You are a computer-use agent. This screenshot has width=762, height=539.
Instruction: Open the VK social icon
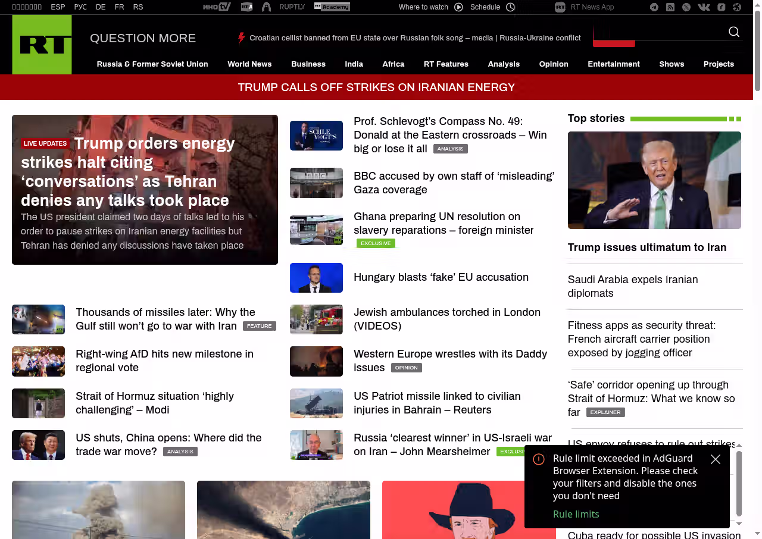(704, 7)
